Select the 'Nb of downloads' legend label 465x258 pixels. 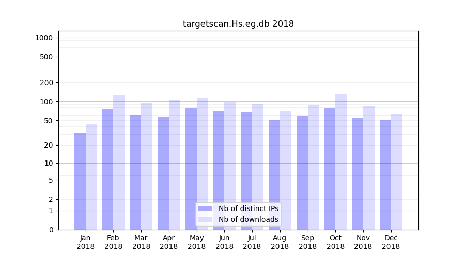(248, 219)
